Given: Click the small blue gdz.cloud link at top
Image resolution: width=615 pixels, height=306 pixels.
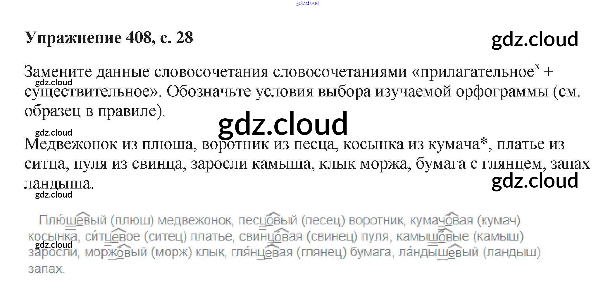Looking at the screenshot, I should tap(307, 3).
